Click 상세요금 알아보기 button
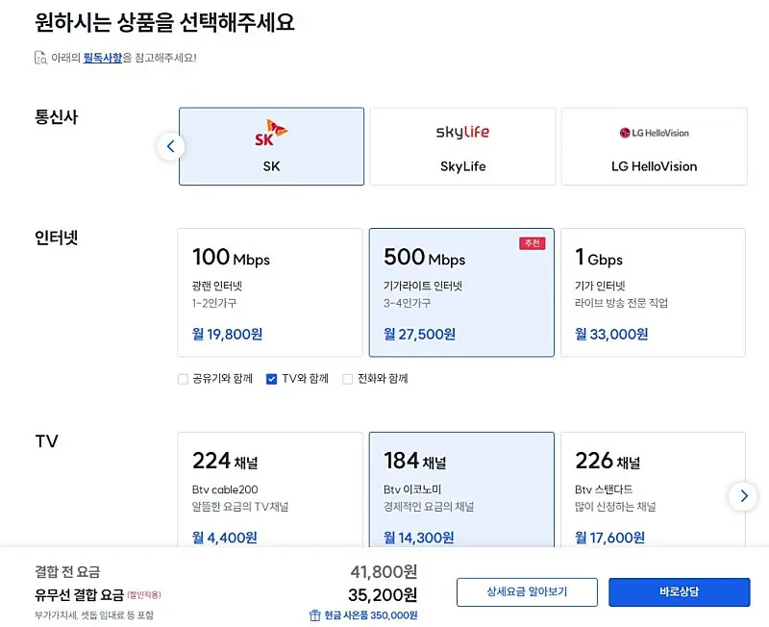This screenshot has width=769, height=627. (x=527, y=592)
